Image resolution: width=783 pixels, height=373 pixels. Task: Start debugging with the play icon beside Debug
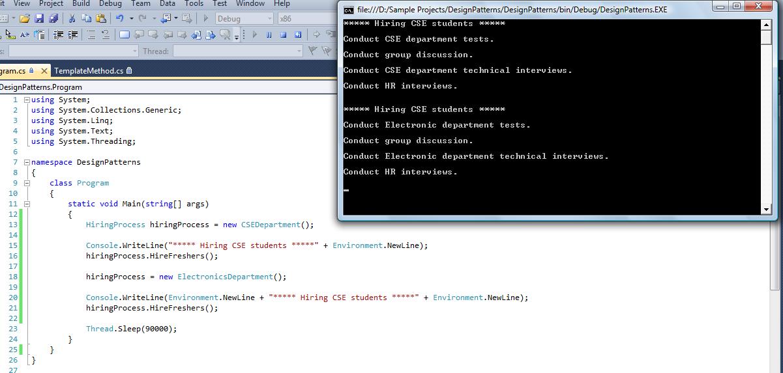point(206,19)
